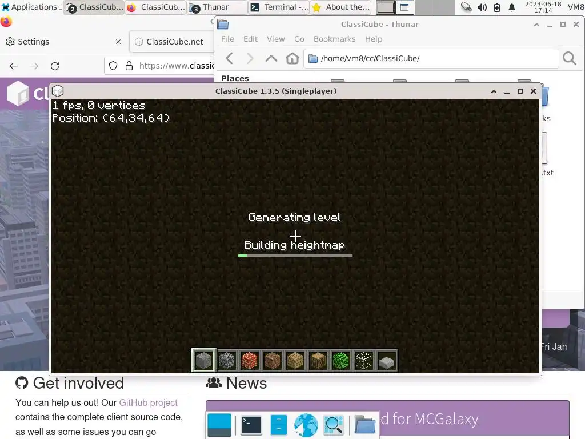Open file manager drawer in dock
This screenshot has width=585, height=439.
279,425
